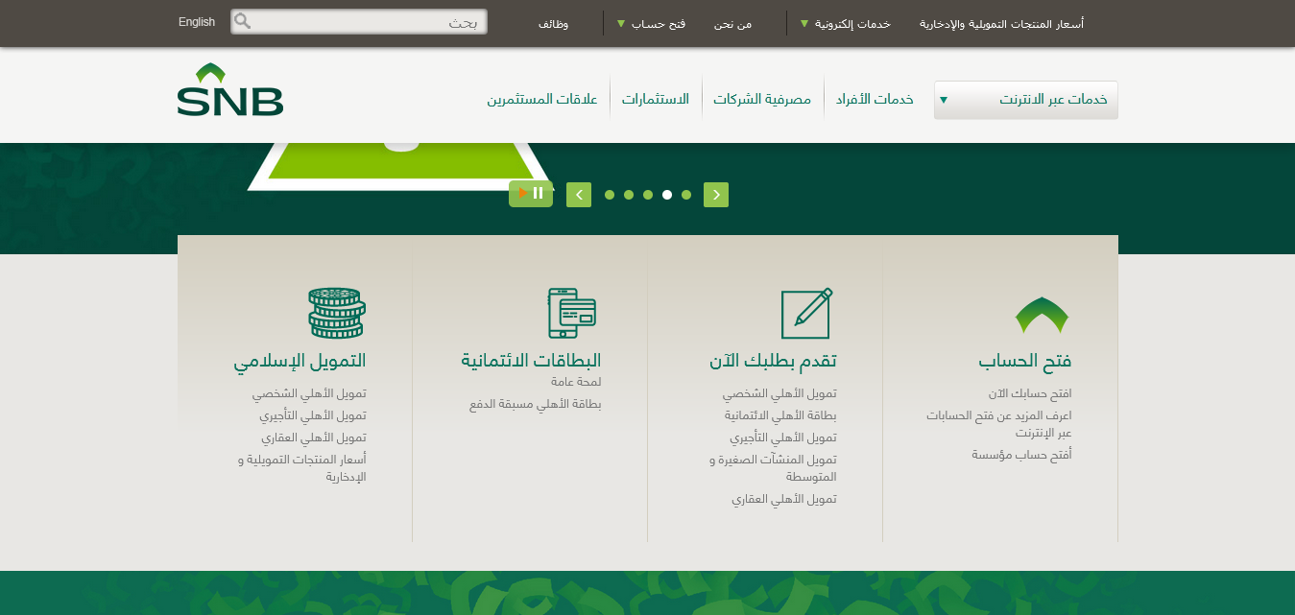Open the من نحن top link
This screenshot has height=615, width=1295.
pyautogui.click(x=732, y=23)
